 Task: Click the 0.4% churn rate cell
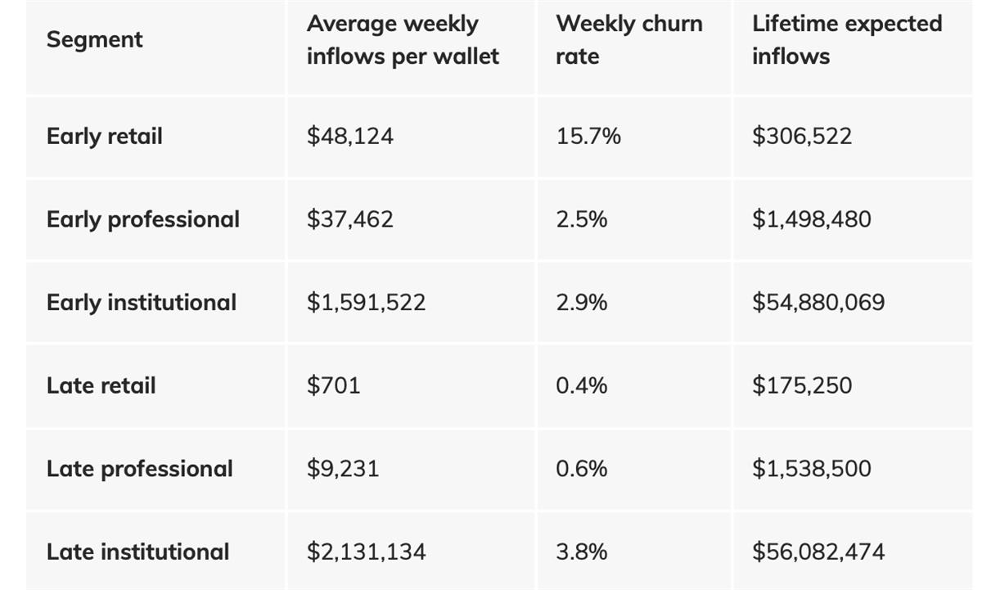tap(581, 385)
